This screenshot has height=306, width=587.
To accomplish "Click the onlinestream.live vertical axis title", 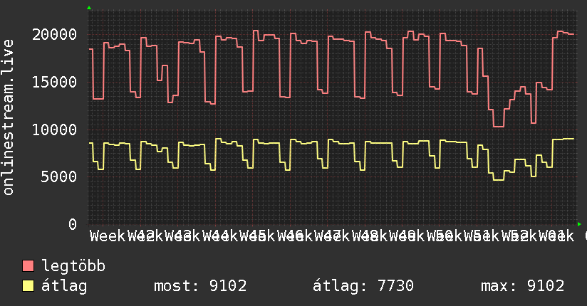I will (8, 117).
